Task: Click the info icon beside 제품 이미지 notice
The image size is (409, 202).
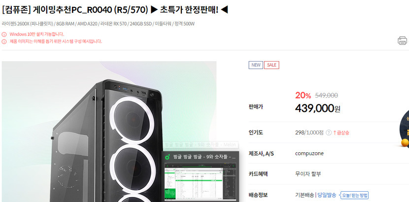Action: (4, 41)
